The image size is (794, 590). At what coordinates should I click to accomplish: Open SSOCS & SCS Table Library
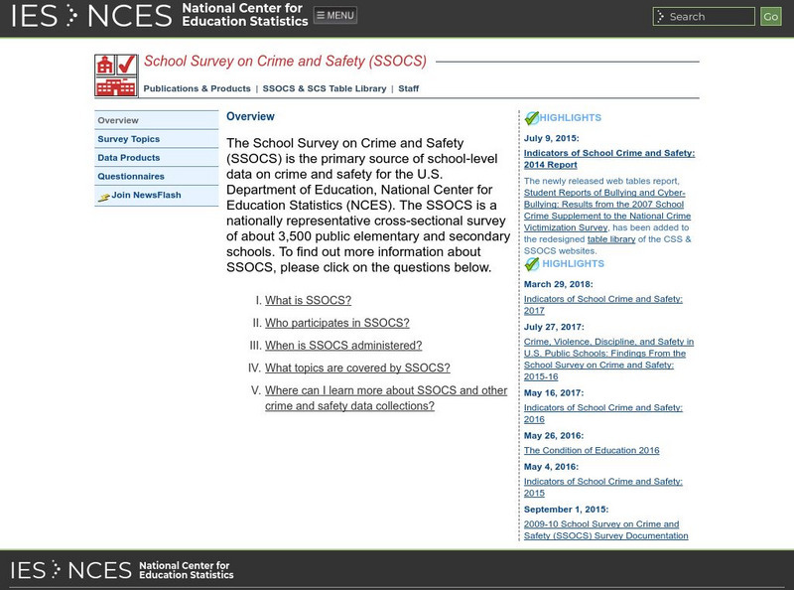tap(325, 88)
